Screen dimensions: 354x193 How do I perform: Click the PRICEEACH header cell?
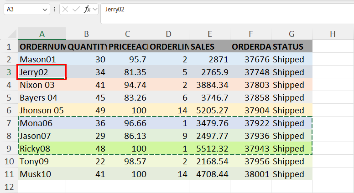(128, 46)
